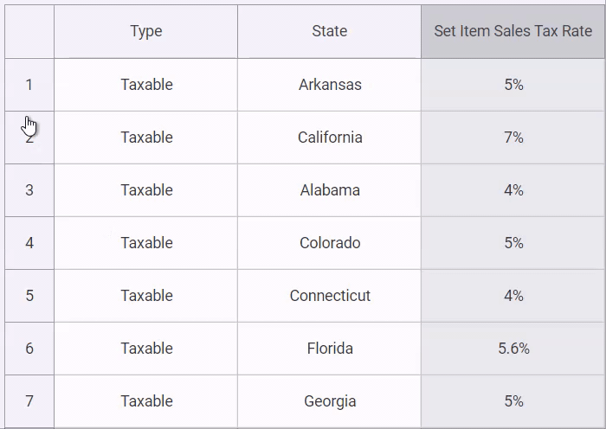Select the Alabama state cell

pos(330,190)
